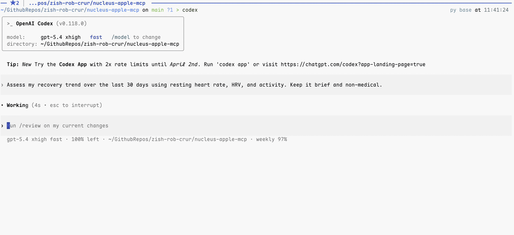Screen dimensions: 514x235
Task: Click the '>_' Codex logo icon
Action: [x=10, y=24]
